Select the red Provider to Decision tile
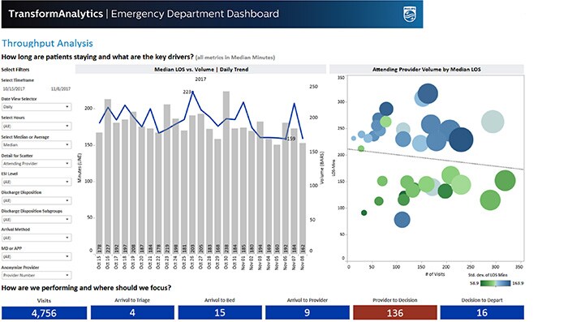568x322 pixels. [x=395, y=312]
